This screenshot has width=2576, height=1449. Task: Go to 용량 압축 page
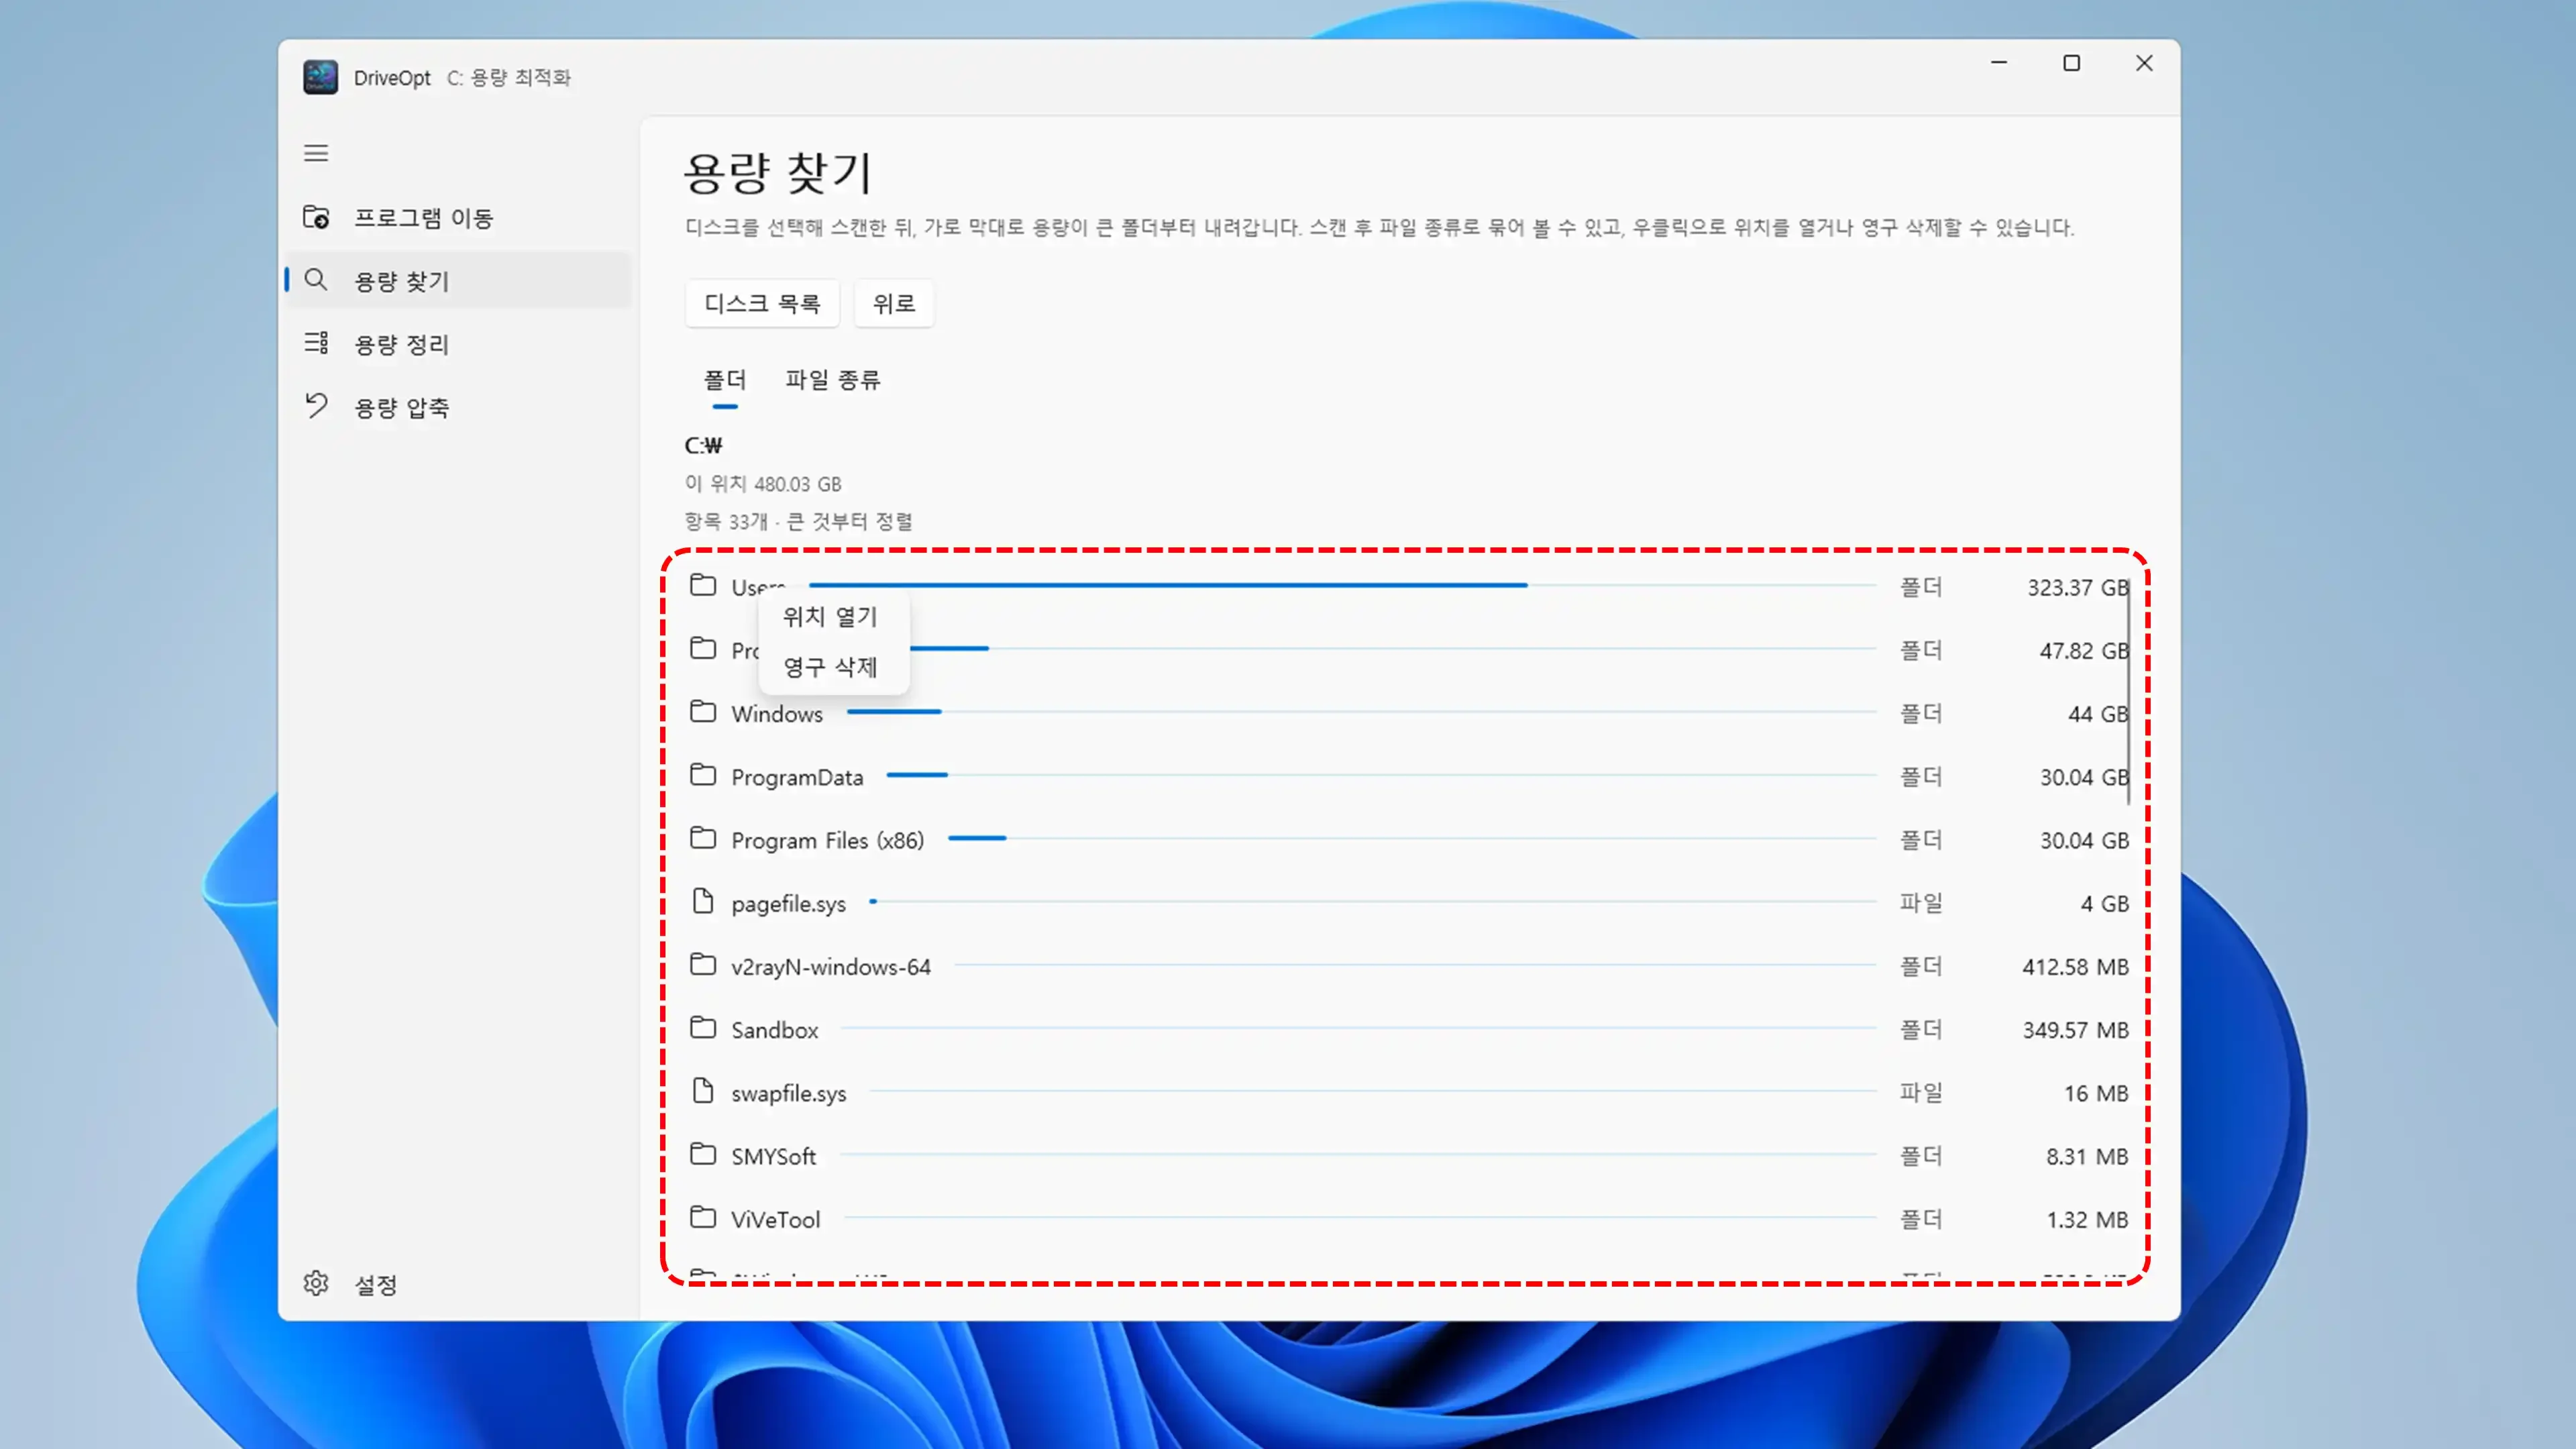(x=458, y=407)
